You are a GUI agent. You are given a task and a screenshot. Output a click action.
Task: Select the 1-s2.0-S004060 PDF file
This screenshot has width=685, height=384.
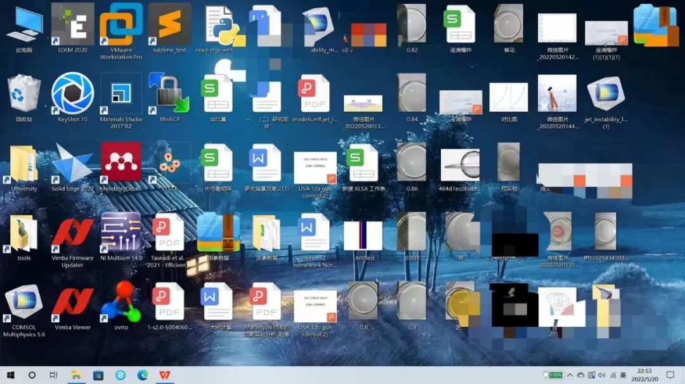pyautogui.click(x=169, y=306)
